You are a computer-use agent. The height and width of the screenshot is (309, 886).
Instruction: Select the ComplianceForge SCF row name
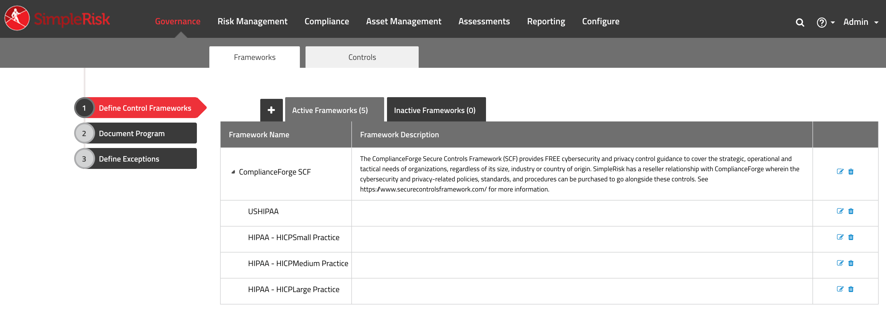click(275, 172)
